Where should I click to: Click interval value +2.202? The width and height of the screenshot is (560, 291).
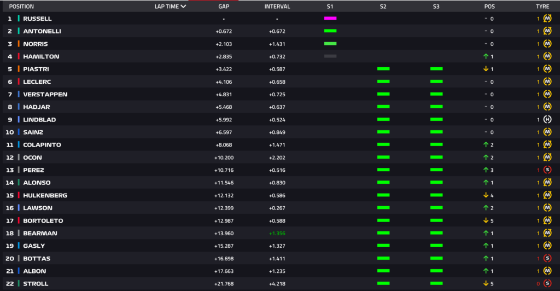tap(277, 158)
